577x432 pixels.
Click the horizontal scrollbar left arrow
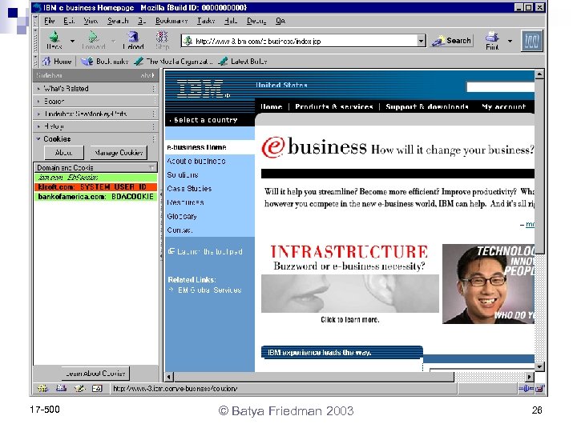click(169, 377)
